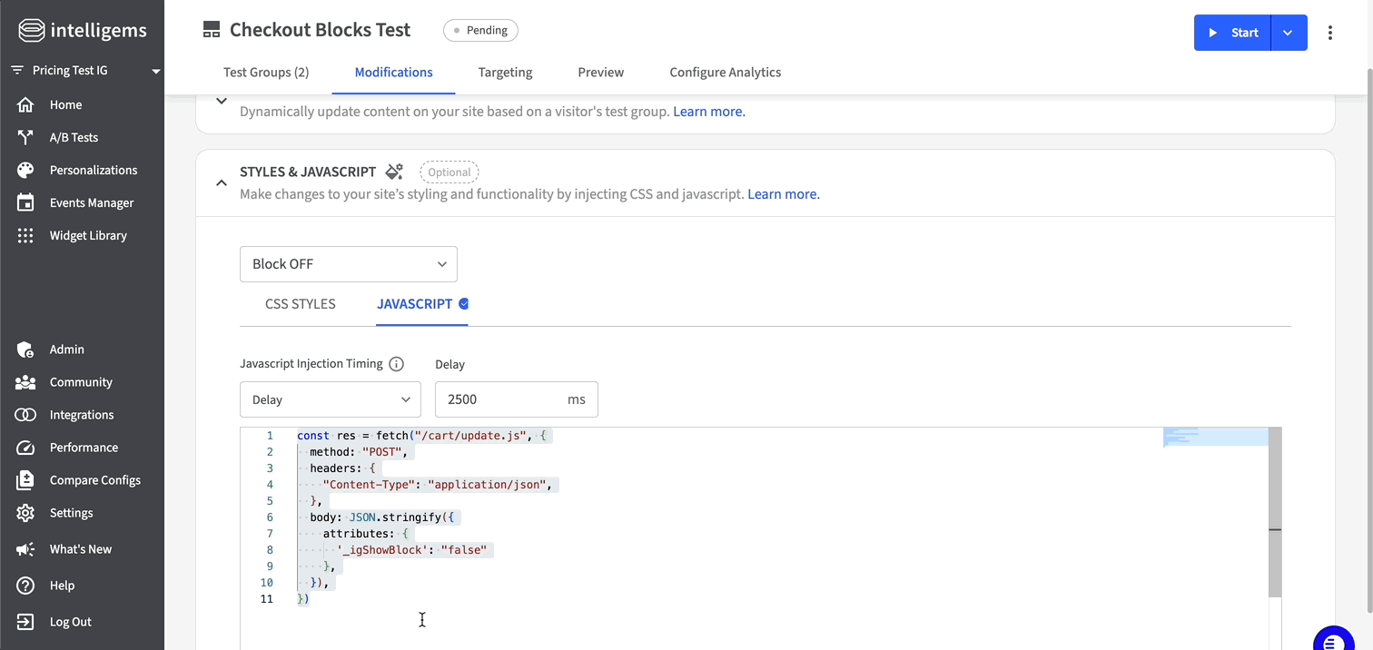The image size is (1373, 650).
Task: Collapse the Styles & Javascript section
Action: pyautogui.click(x=221, y=182)
